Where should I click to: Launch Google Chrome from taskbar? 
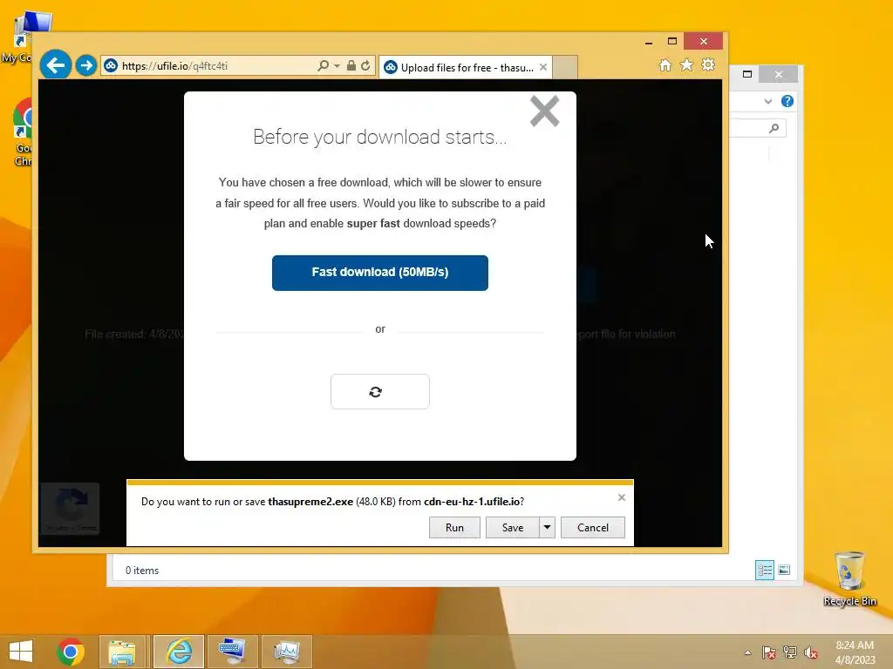(x=71, y=652)
